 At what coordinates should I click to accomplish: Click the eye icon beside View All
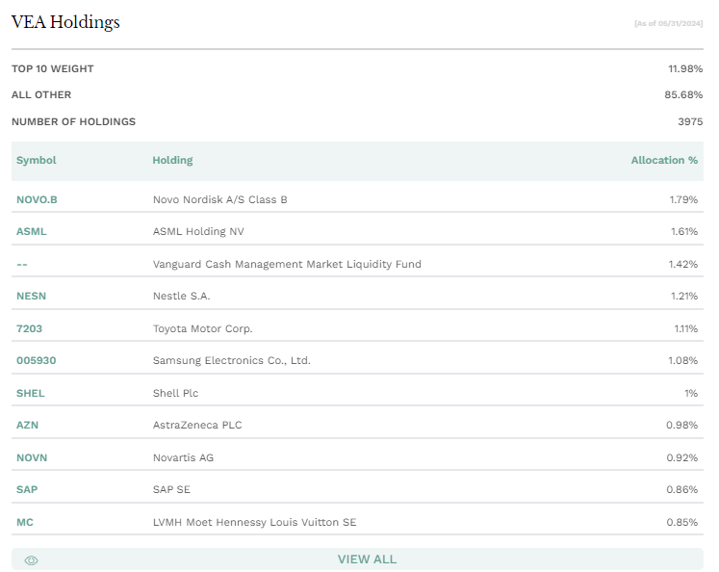(x=31, y=560)
